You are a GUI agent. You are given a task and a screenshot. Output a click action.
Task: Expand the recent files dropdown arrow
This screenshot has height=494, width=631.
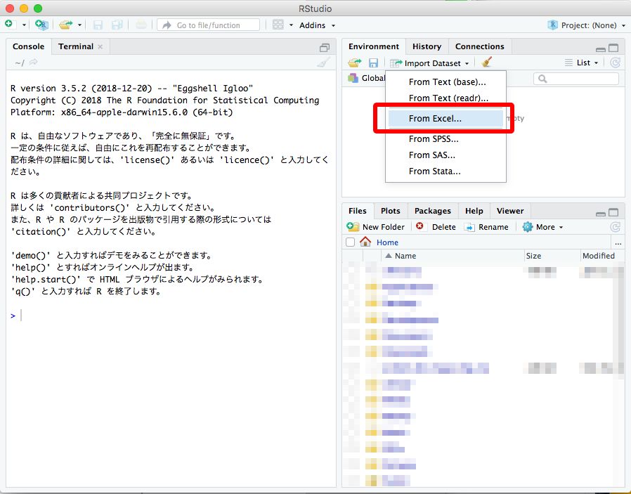(x=79, y=25)
